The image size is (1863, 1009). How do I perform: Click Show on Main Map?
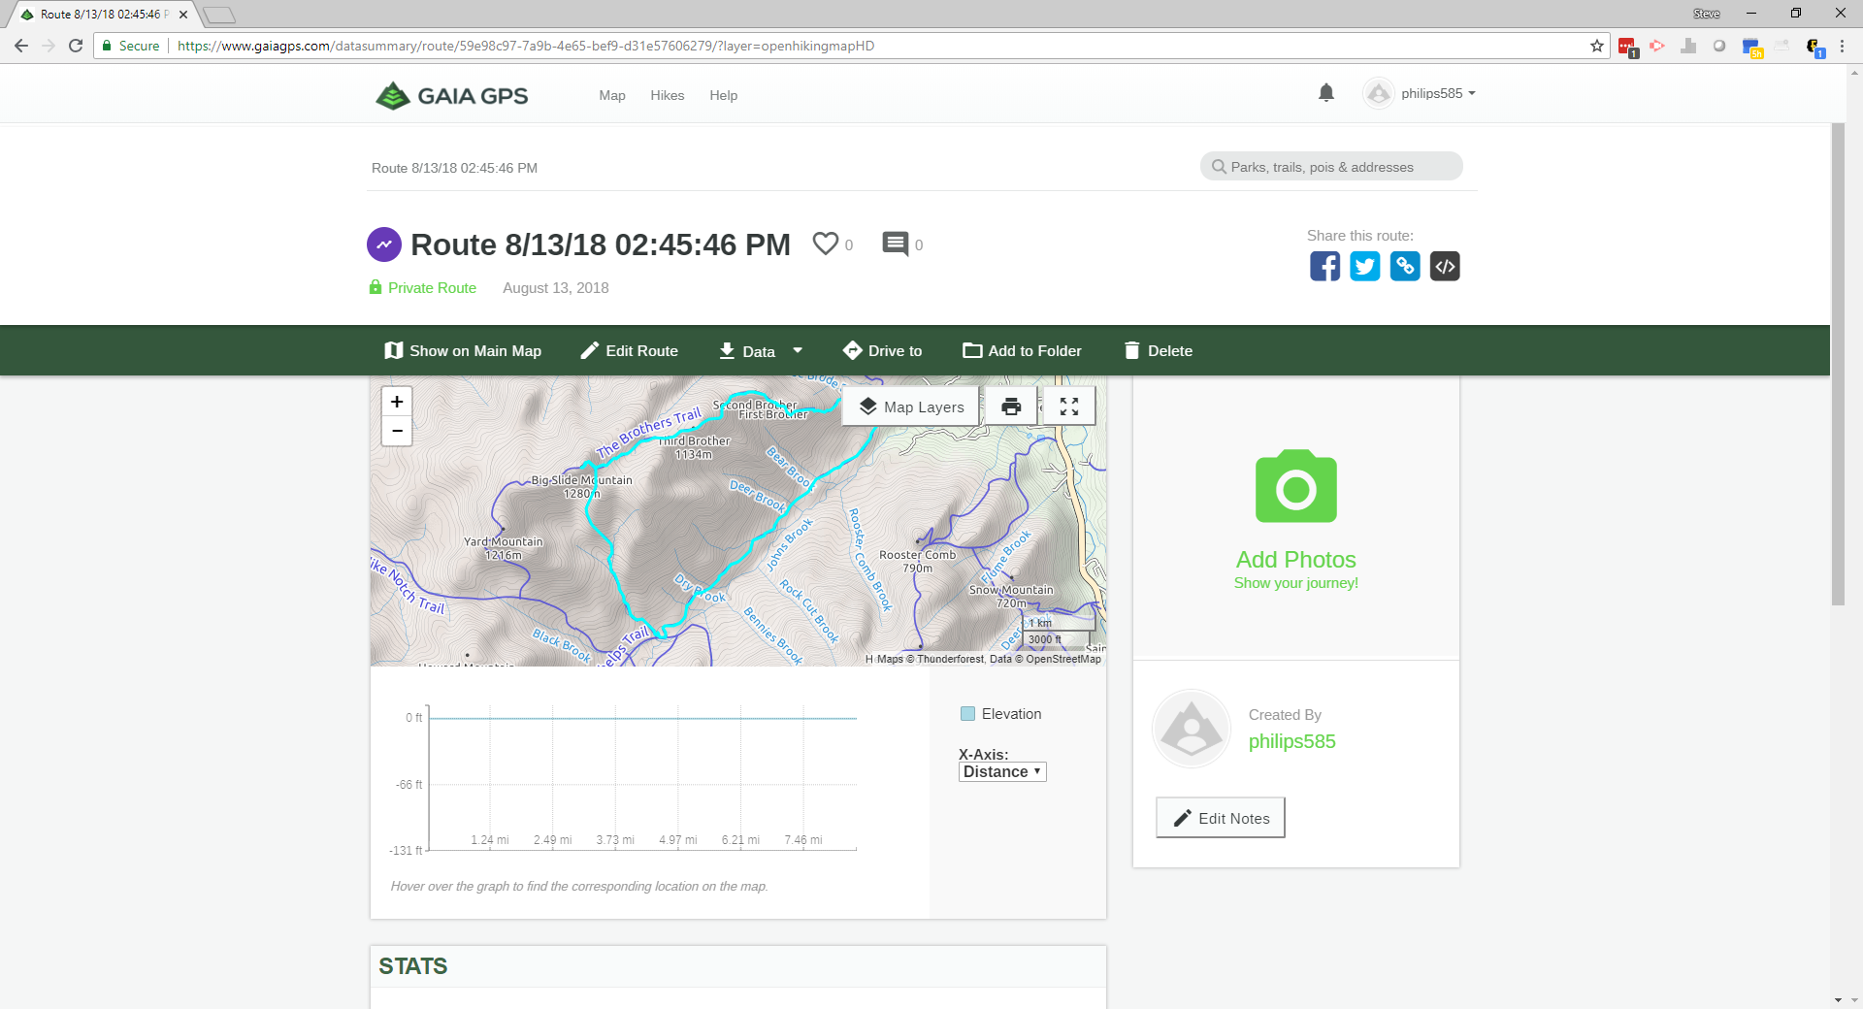[x=463, y=351]
